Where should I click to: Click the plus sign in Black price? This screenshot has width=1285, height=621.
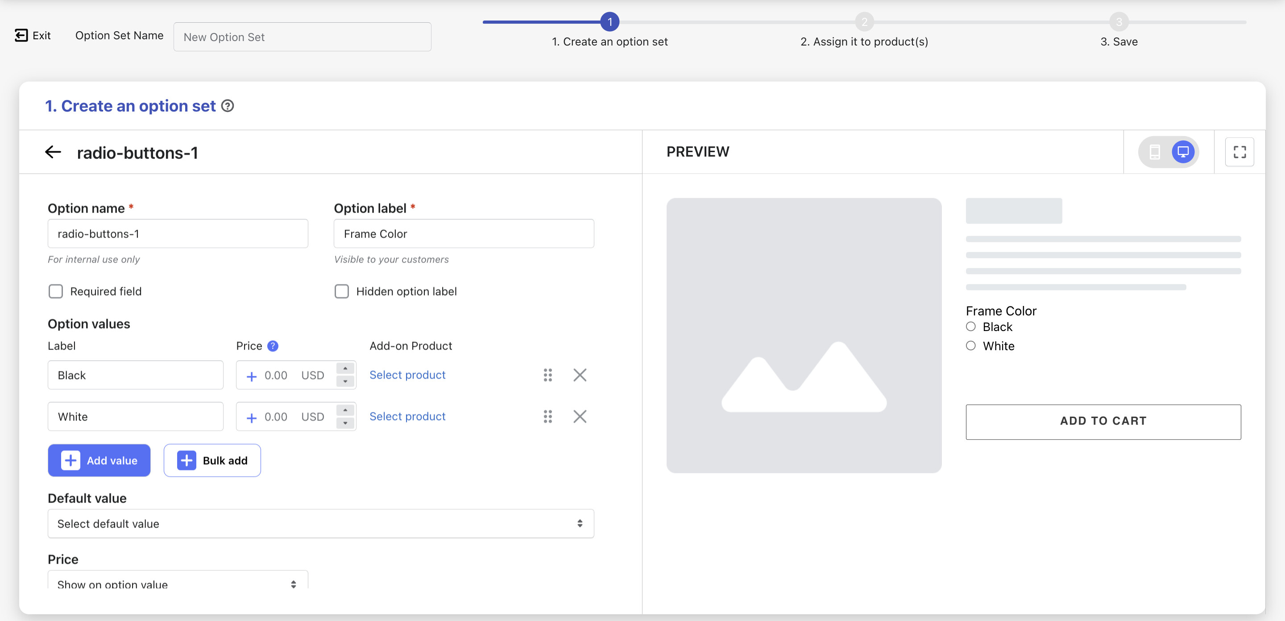pyautogui.click(x=251, y=376)
